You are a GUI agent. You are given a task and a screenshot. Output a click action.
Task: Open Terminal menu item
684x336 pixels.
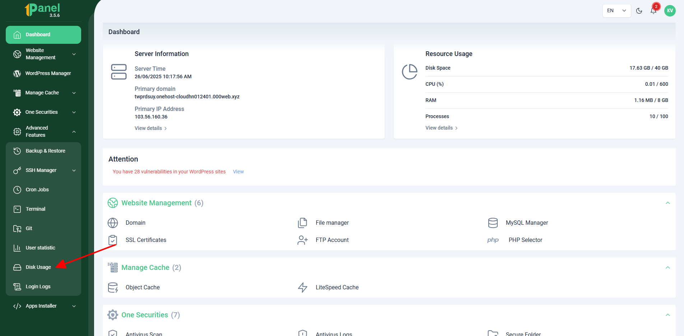(43, 209)
